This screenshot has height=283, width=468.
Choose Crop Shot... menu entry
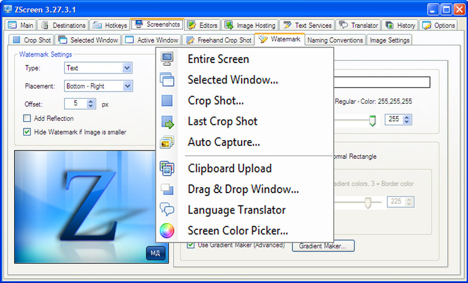point(245,100)
